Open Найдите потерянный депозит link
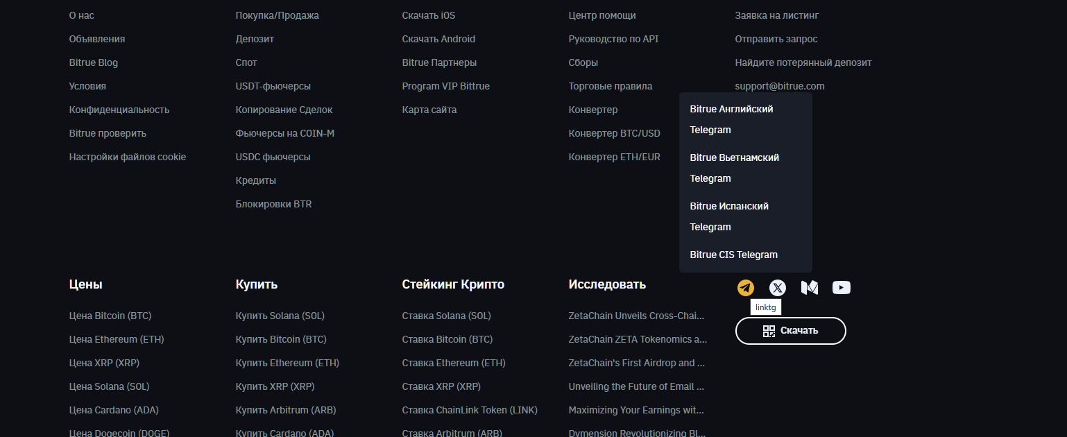The height and width of the screenshot is (437, 1067). [803, 62]
